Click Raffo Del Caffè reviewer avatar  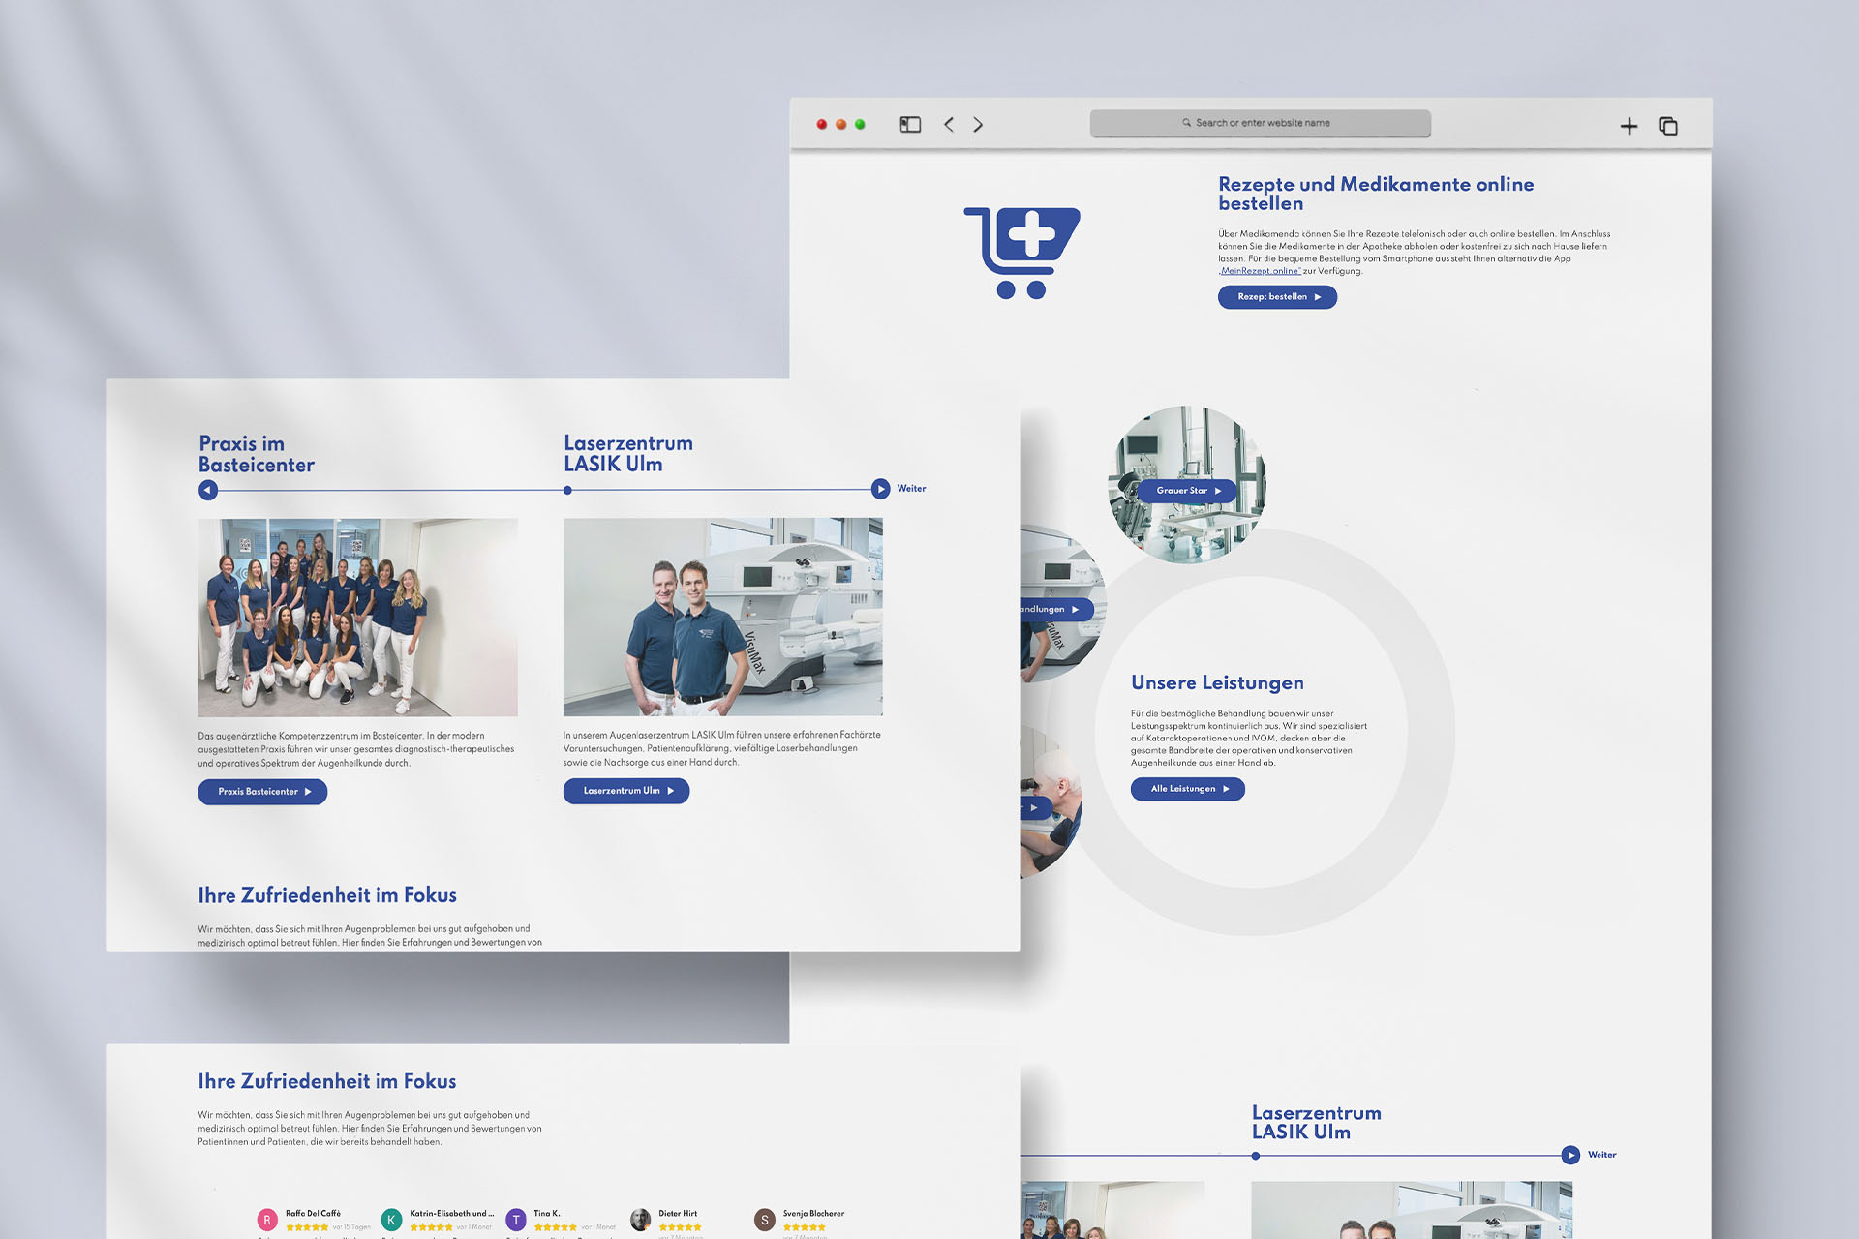pyautogui.click(x=267, y=1220)
